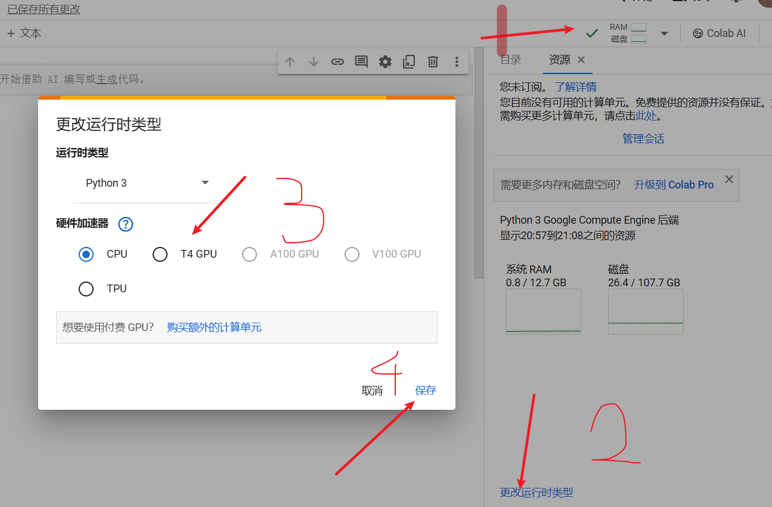Click the 生成 link in the code cell
Screen dimensions: 772x507
coord(107,79)
